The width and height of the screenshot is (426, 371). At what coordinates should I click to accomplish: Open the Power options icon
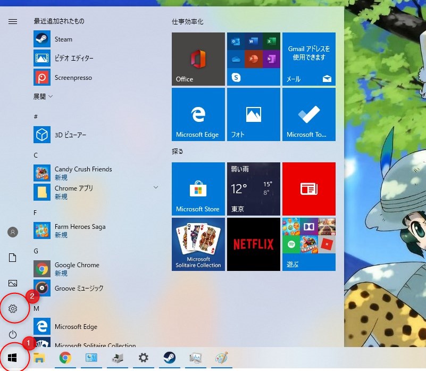(13, 334)
